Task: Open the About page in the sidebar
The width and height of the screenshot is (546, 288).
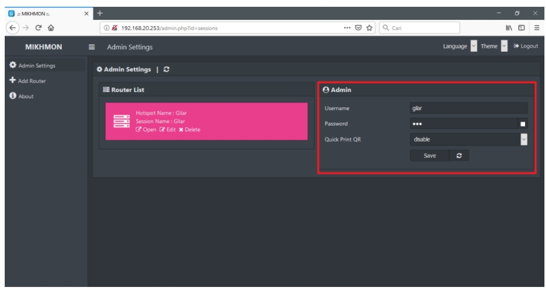Action: tap(21, 96)
